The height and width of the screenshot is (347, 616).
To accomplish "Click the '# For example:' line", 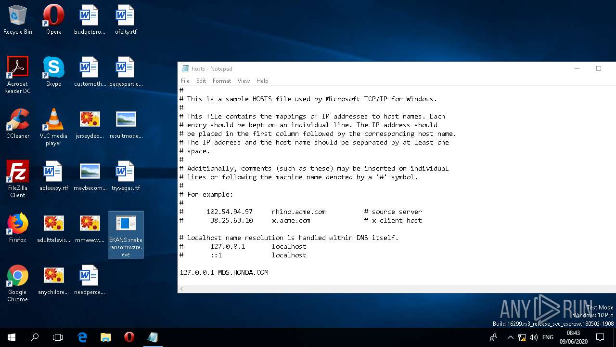I will click(x=206, y=194).
